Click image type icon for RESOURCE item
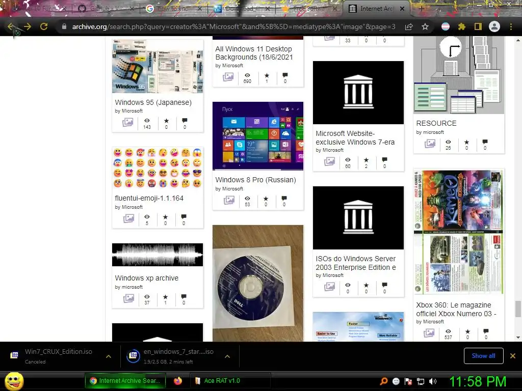 430,144
